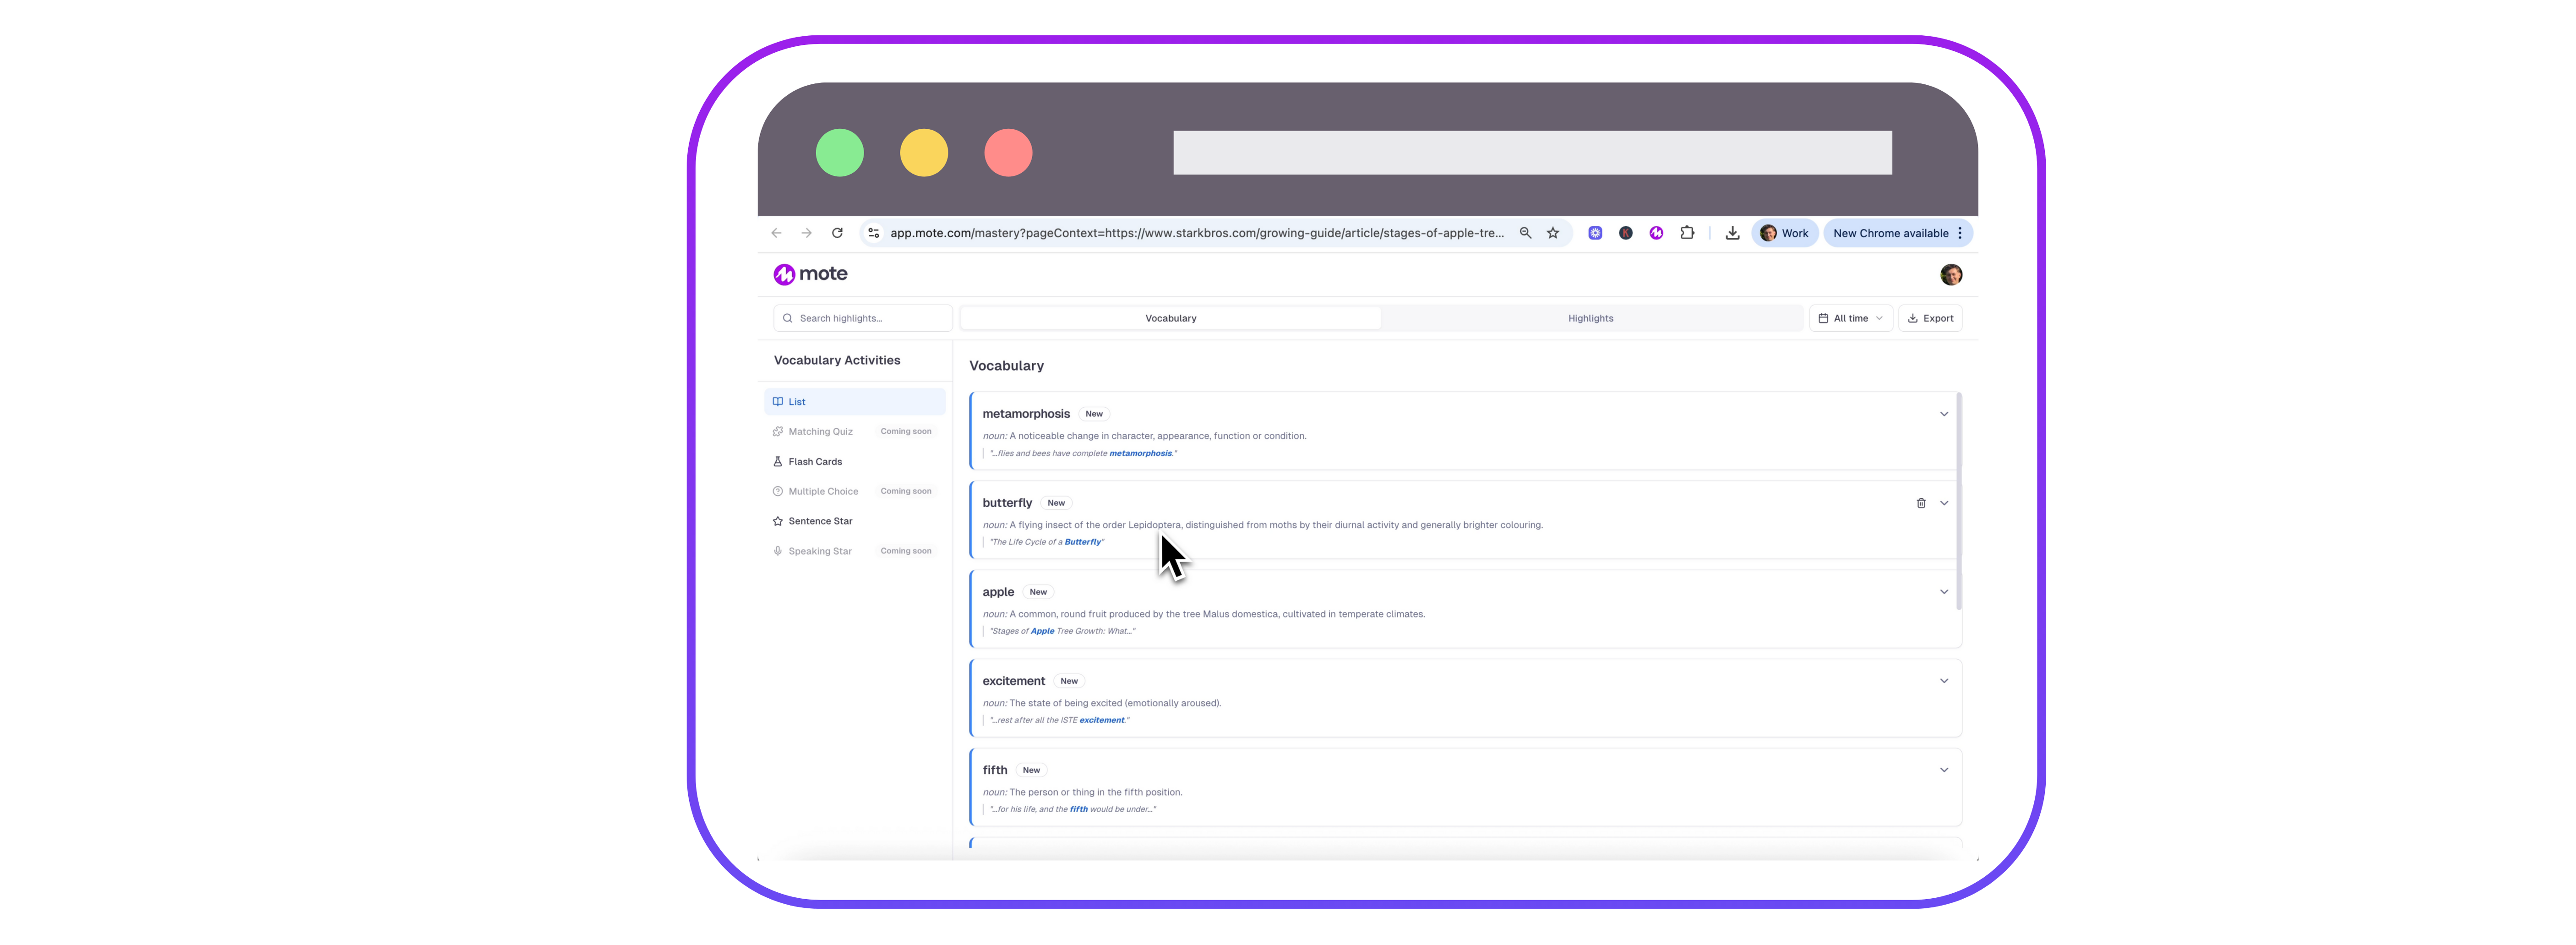Open the user avatar in mote header

(x=1950, y=274)
